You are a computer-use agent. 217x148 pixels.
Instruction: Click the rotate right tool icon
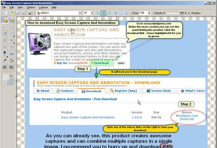pyautogui.click(x=11, y=68)
